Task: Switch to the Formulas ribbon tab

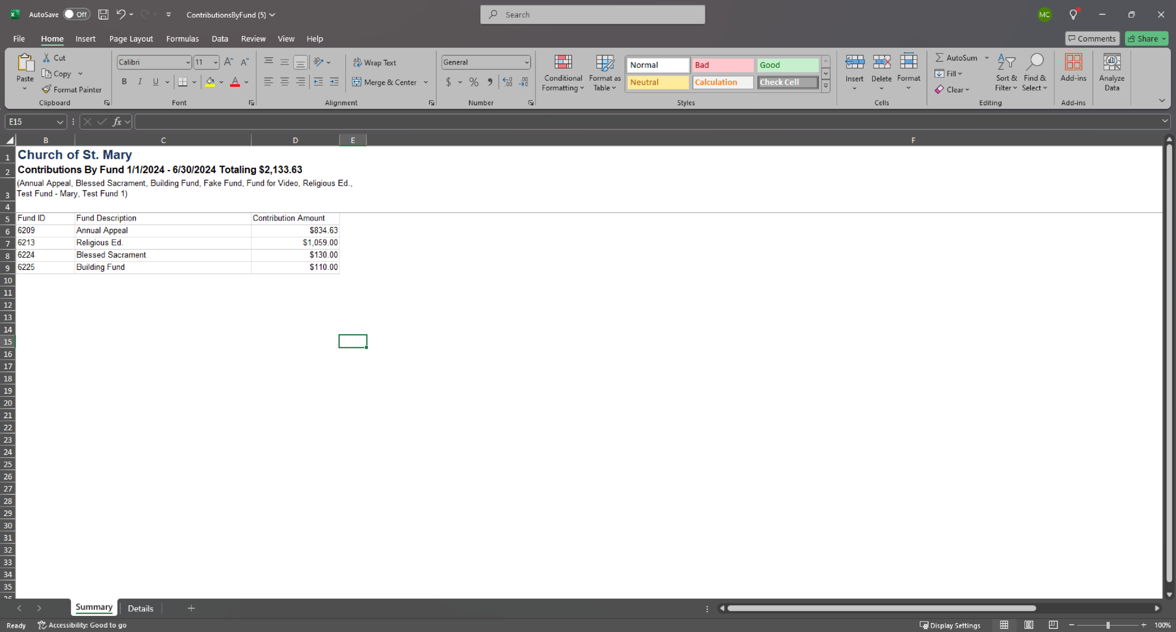Action: click(182, 39)
